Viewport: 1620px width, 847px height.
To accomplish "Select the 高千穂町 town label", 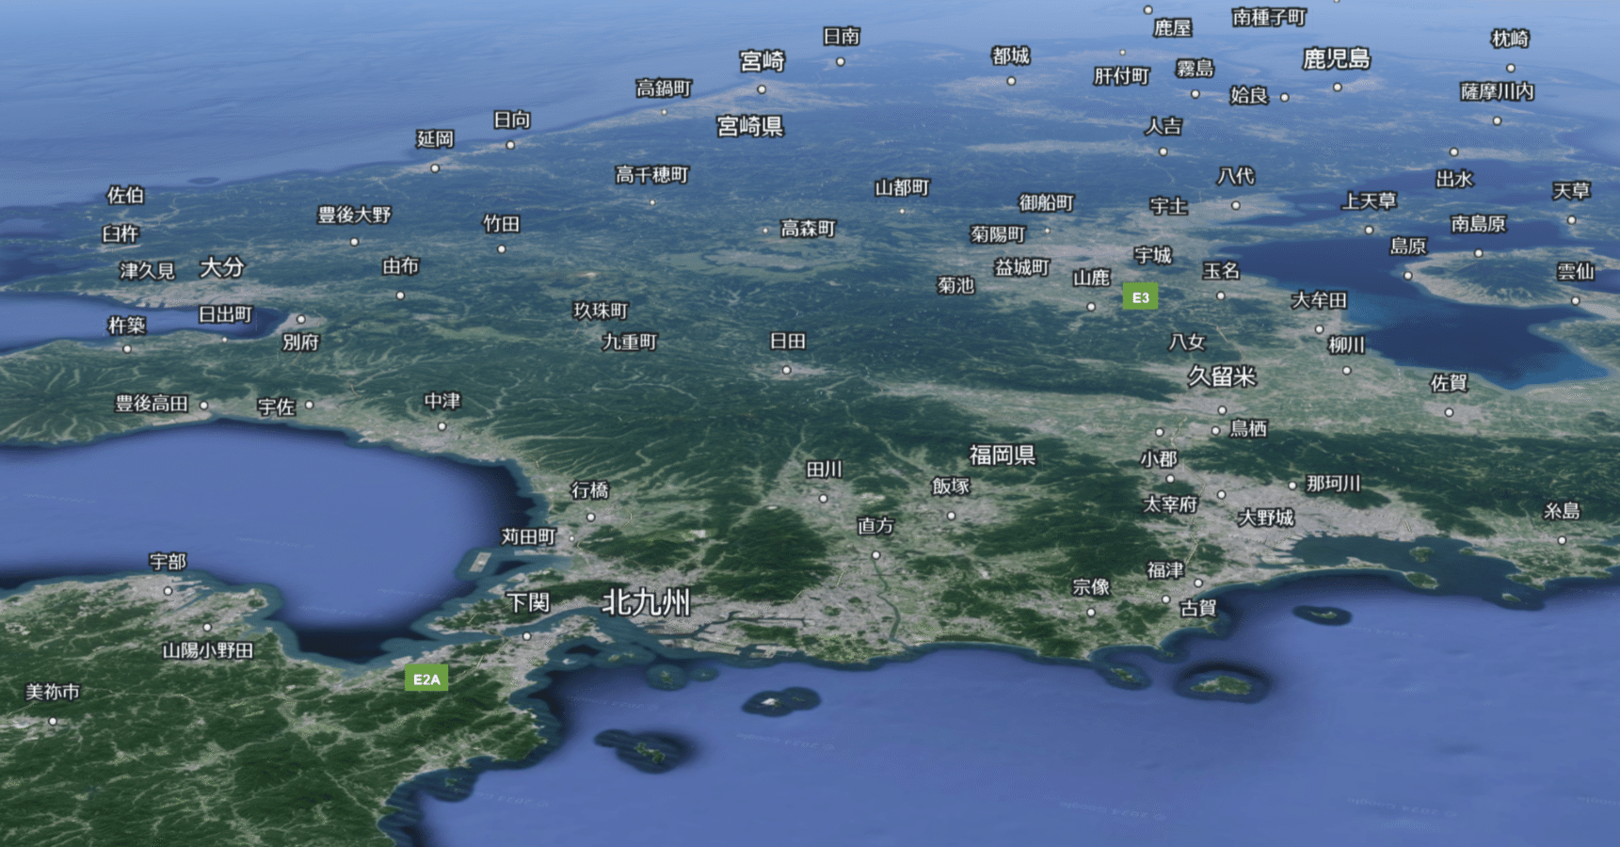I will (652, 175).
